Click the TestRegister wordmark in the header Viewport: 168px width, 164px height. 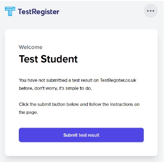click(38, 12)
